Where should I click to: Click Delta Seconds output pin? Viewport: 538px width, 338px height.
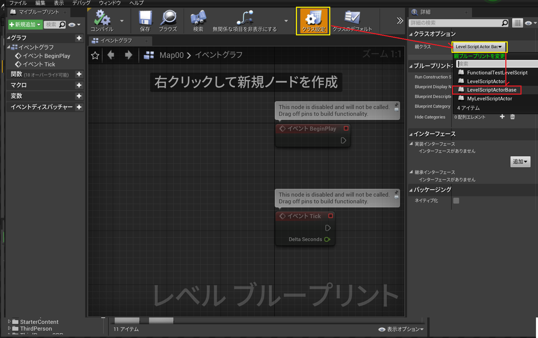327,239
